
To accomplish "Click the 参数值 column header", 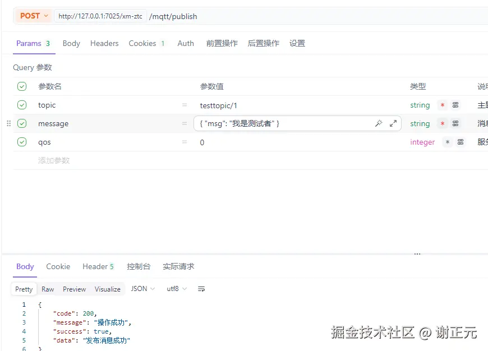I will [211, 86].
